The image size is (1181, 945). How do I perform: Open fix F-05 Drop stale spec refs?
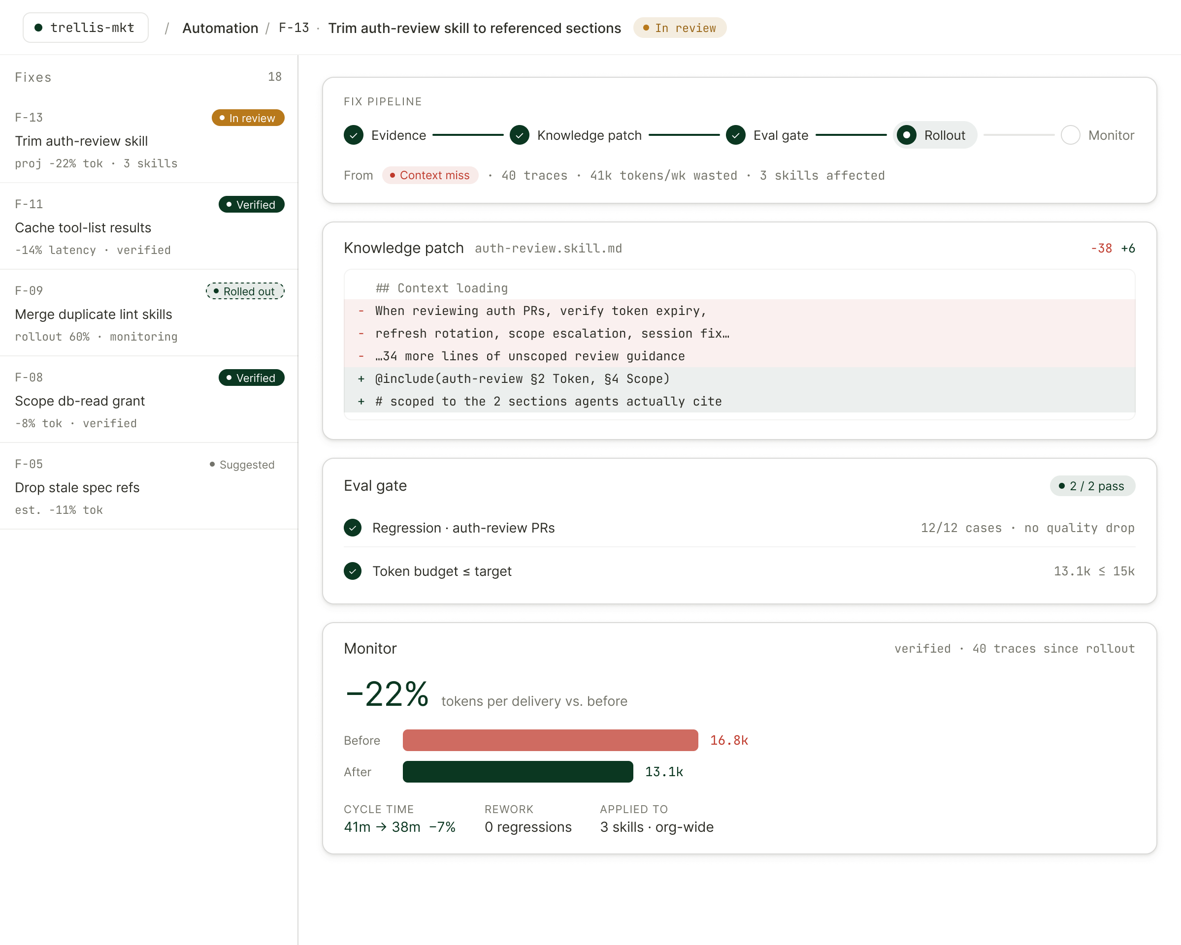pyautogui.click(x=149, y=486)
